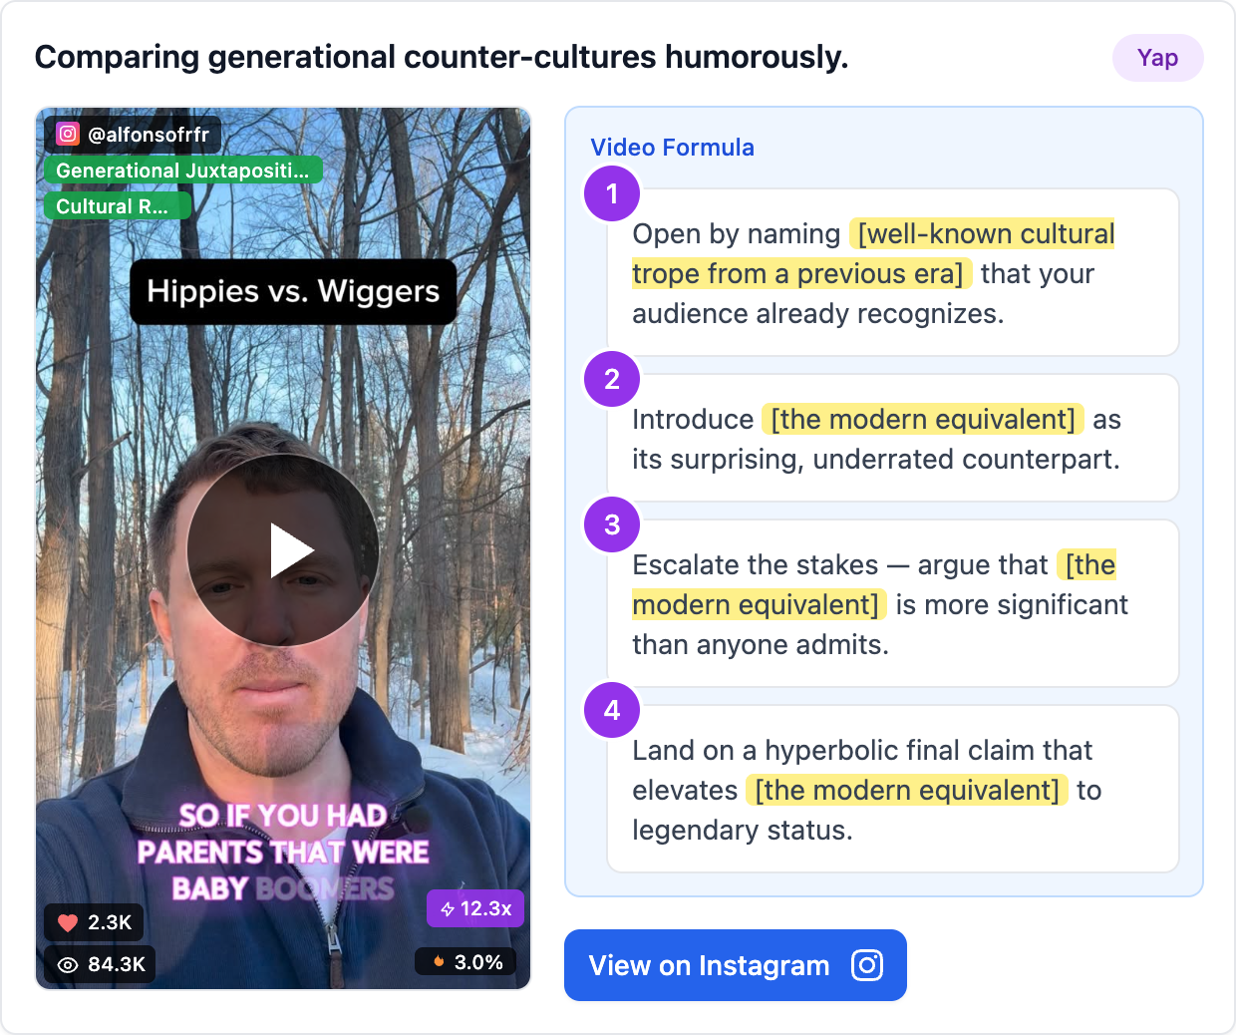This screenshot has width=1236, height=1035.
Task: Click the flame 3.0% badge
Action: click(466, 962)
